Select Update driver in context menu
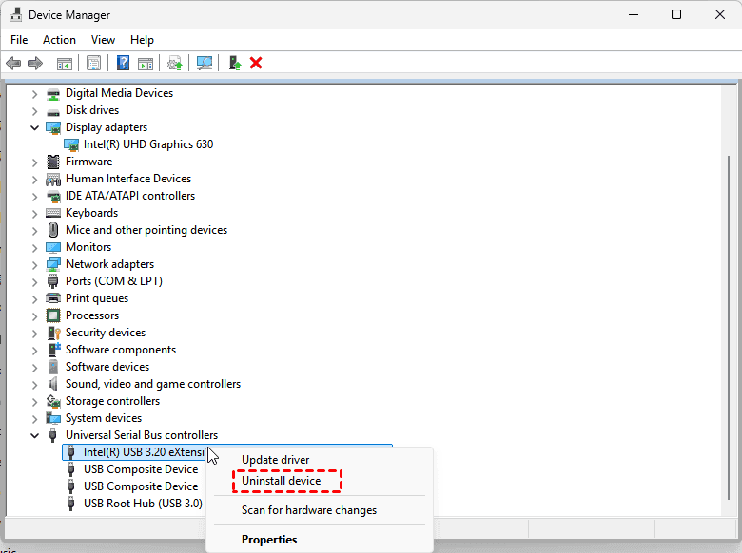Image resolution: width=742 pixels, height=553 pixels. 275,460
